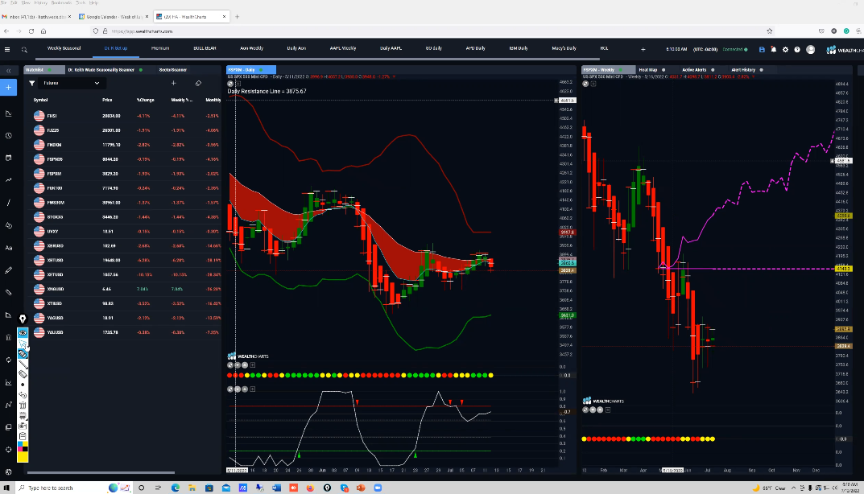Switch to the Premium workspace tab
Viewport: 864px width, 494px height.
click(x=160, y=48)
